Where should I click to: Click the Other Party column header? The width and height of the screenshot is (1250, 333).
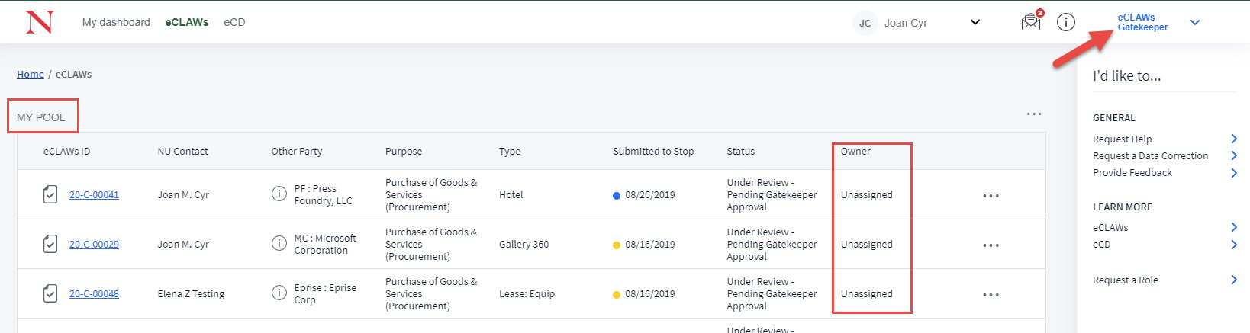[297, 151]
